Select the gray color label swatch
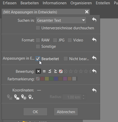This screenshot has width=118, height=122. 74,79
